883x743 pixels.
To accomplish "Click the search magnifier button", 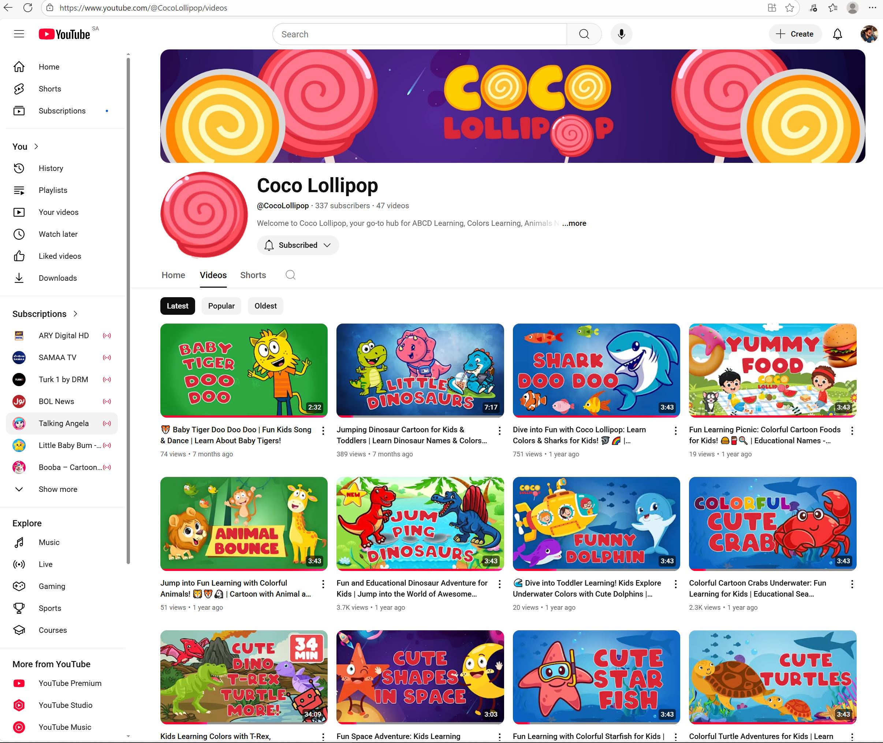I will pyautogui.click(x=584, y=34).
